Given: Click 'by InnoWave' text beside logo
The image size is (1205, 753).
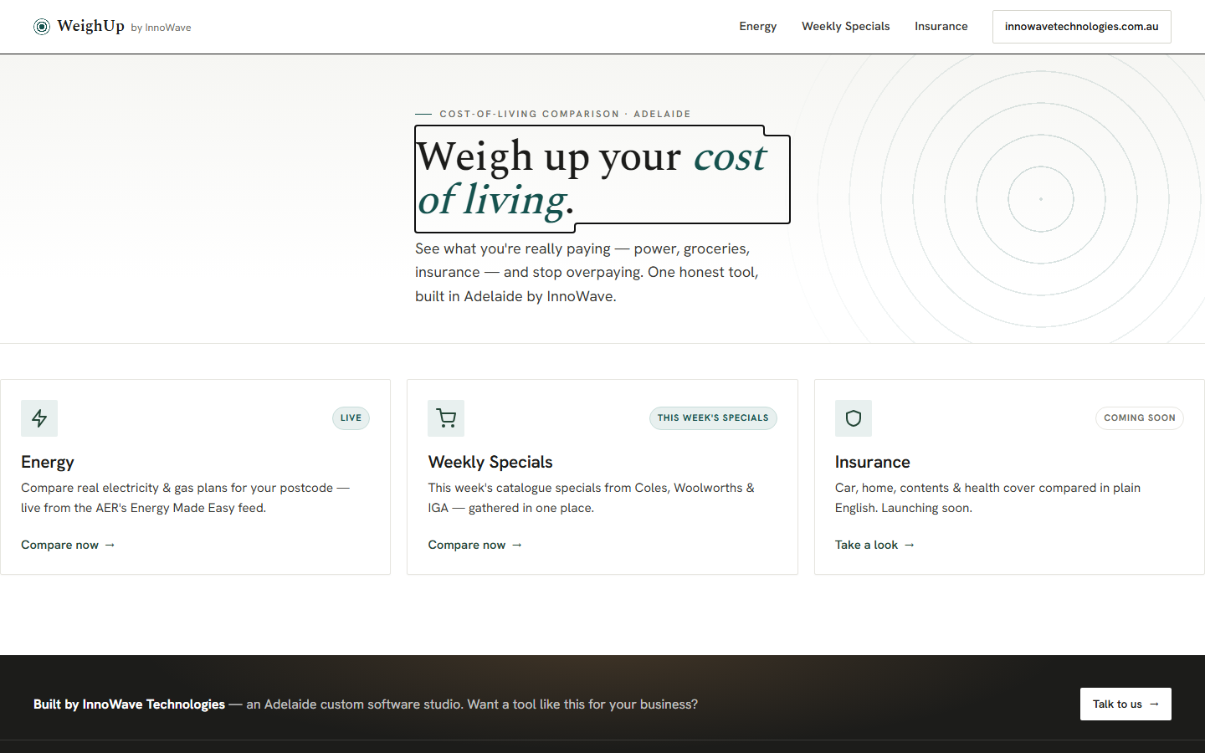Looking at the screenshot, I should coord(161,28).
